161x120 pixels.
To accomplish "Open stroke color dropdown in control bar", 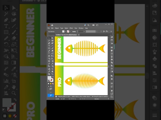I will click(x=70, y=31).
